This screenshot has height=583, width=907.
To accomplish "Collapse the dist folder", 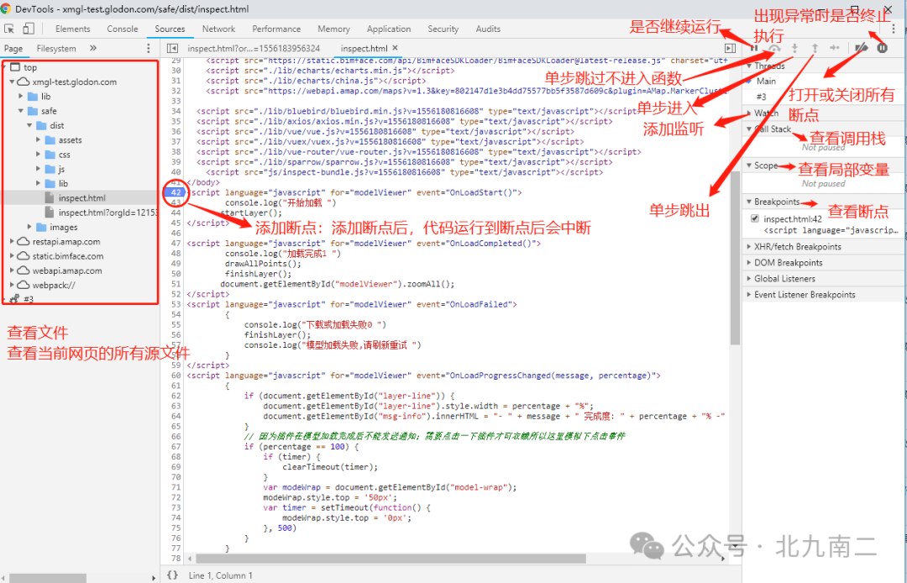I will coord(29,125).
